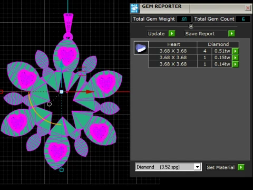Close the Gem Reporter window
The image size is (253, 190).
(x=248, y=8)
